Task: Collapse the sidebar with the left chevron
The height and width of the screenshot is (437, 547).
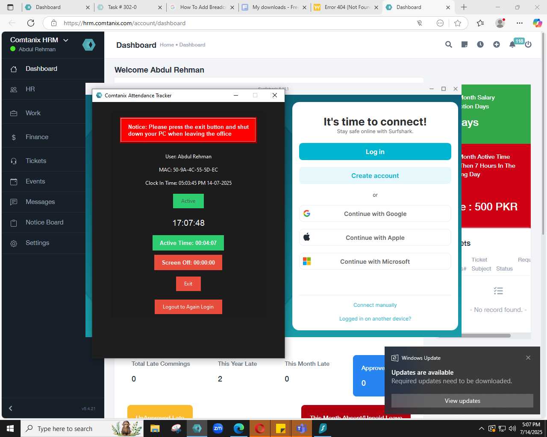Action: 11,408
